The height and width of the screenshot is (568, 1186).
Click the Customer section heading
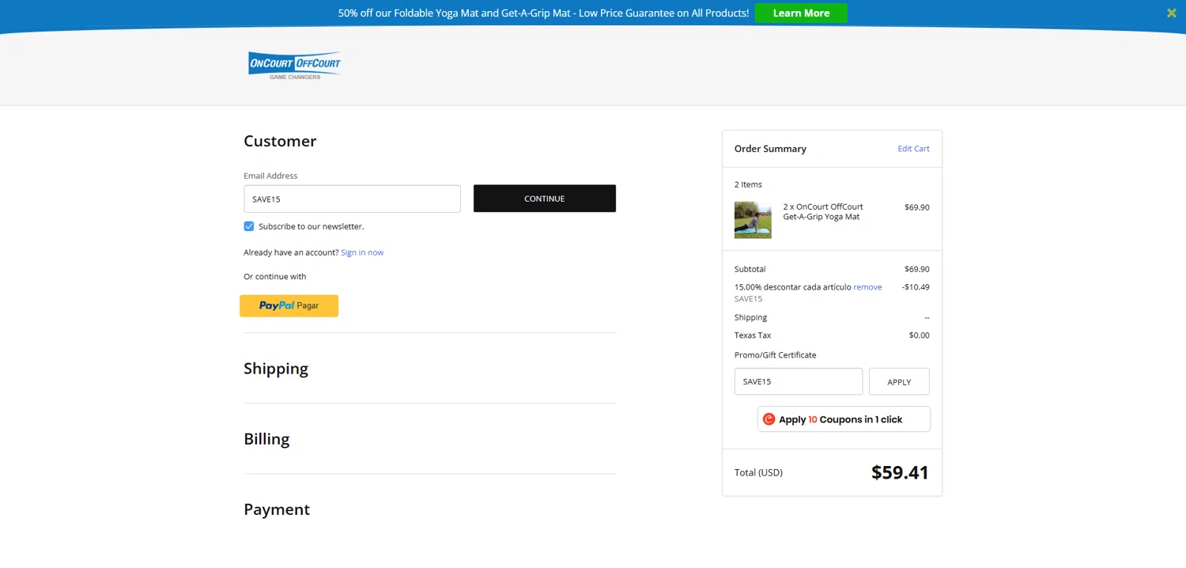point(280,141)
